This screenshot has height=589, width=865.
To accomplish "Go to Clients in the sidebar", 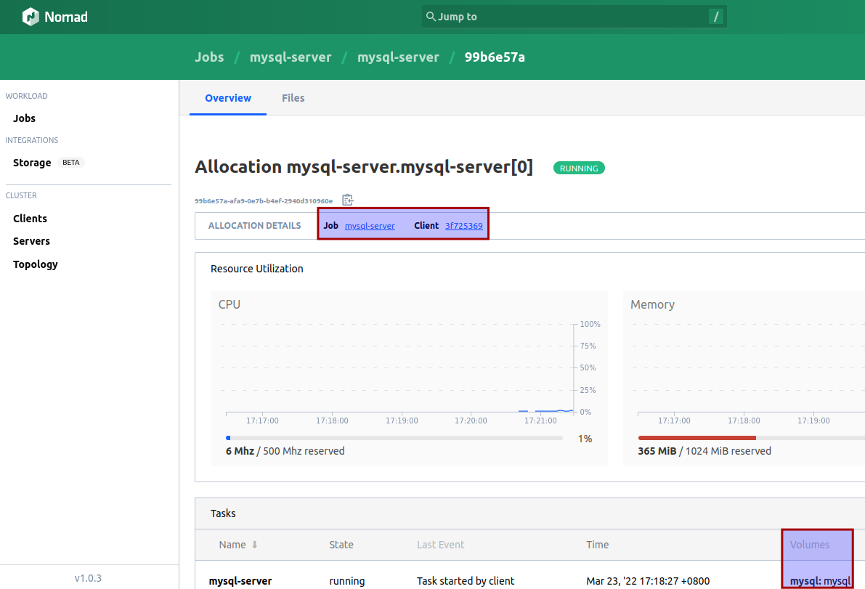I will point(30,219).
